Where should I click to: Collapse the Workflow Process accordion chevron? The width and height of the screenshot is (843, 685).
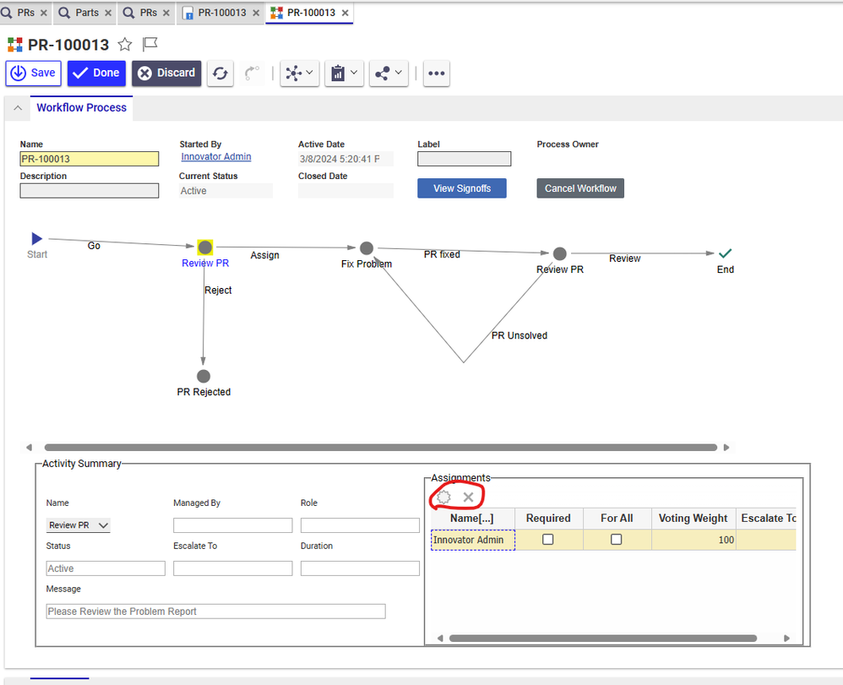18,108
